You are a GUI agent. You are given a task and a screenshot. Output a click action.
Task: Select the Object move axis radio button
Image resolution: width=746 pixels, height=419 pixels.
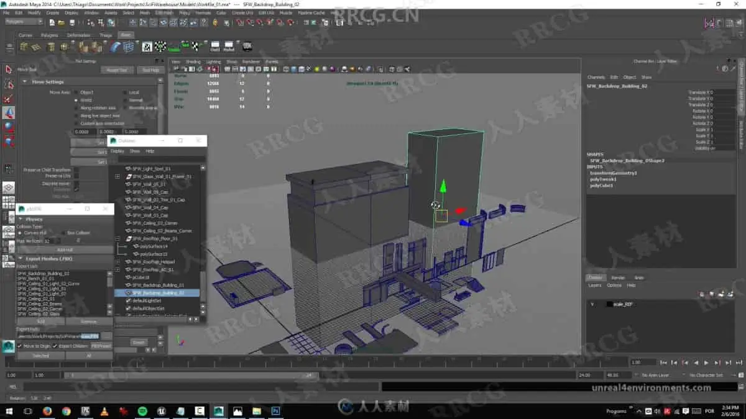click(76, 92)
